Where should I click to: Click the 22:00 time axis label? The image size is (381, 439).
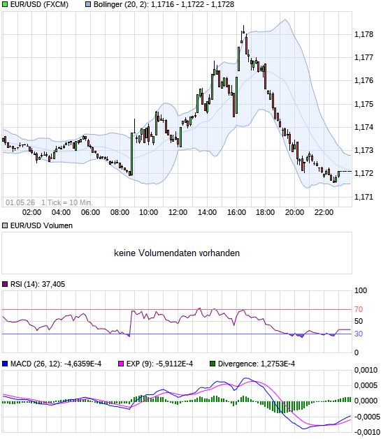[x=324, y=212]
